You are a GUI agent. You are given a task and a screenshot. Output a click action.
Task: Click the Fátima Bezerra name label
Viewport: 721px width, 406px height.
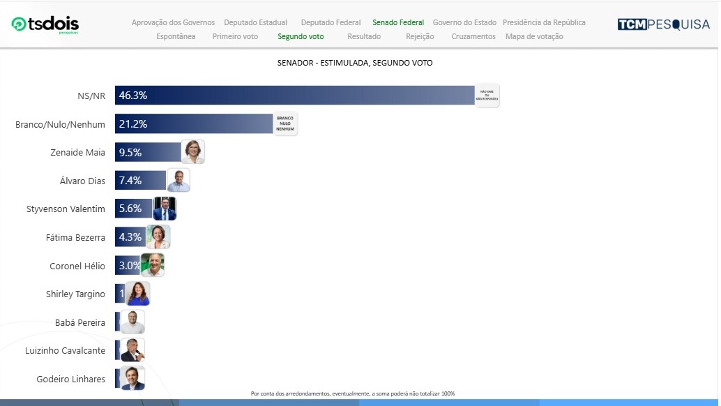(x=75, y=238)
